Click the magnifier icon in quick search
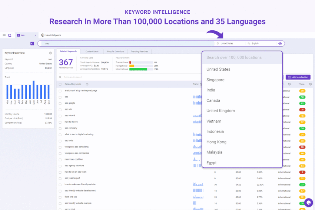The height and width of the screenshot is (210, 315). [60, 77]
